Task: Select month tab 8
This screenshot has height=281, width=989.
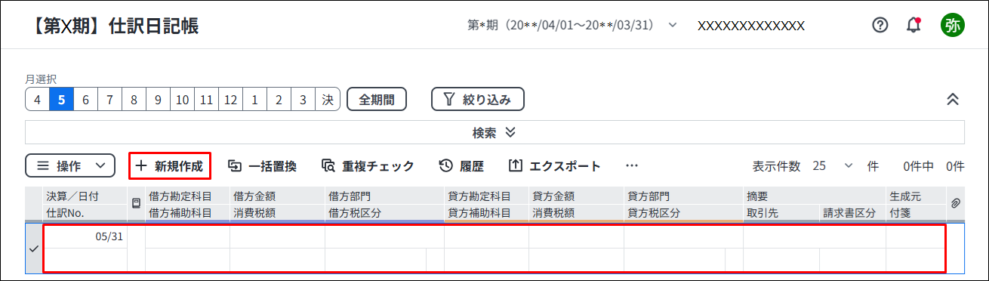Action: tap(134, 99)
